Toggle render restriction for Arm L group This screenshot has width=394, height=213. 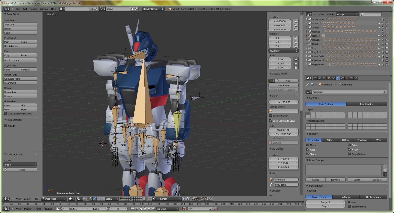[x=387, y=24]
